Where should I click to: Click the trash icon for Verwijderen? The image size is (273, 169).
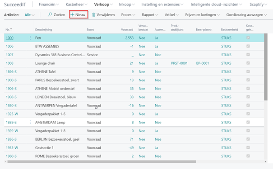point(94,15)
